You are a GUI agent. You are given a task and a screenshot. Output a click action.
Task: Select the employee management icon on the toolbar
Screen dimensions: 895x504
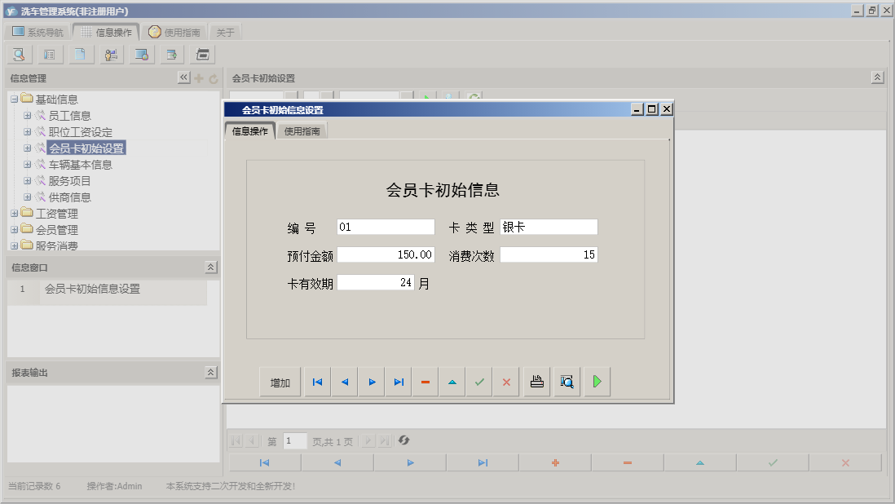pyautogui.click(x=110, y=54)
